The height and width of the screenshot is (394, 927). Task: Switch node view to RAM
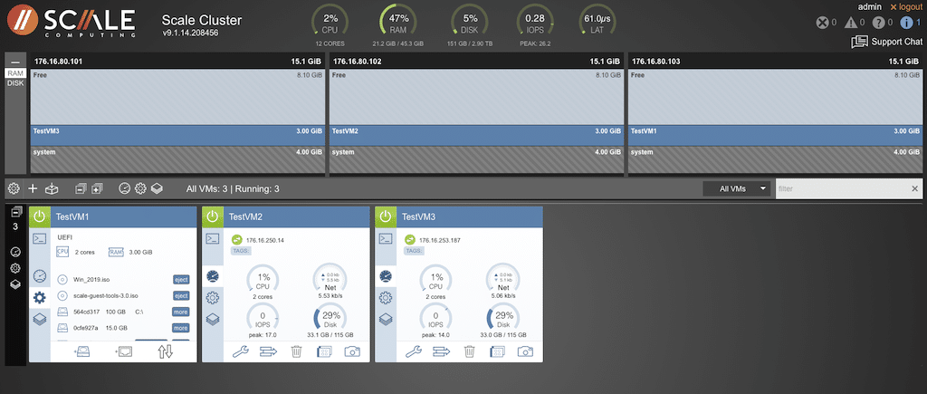(x=15, y=73)
